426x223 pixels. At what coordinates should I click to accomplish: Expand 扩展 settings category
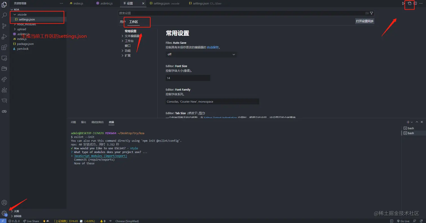coord(122,55)
